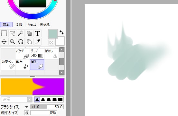
Task: Select the zoom magnifier tool
Action: coord(12,41)
